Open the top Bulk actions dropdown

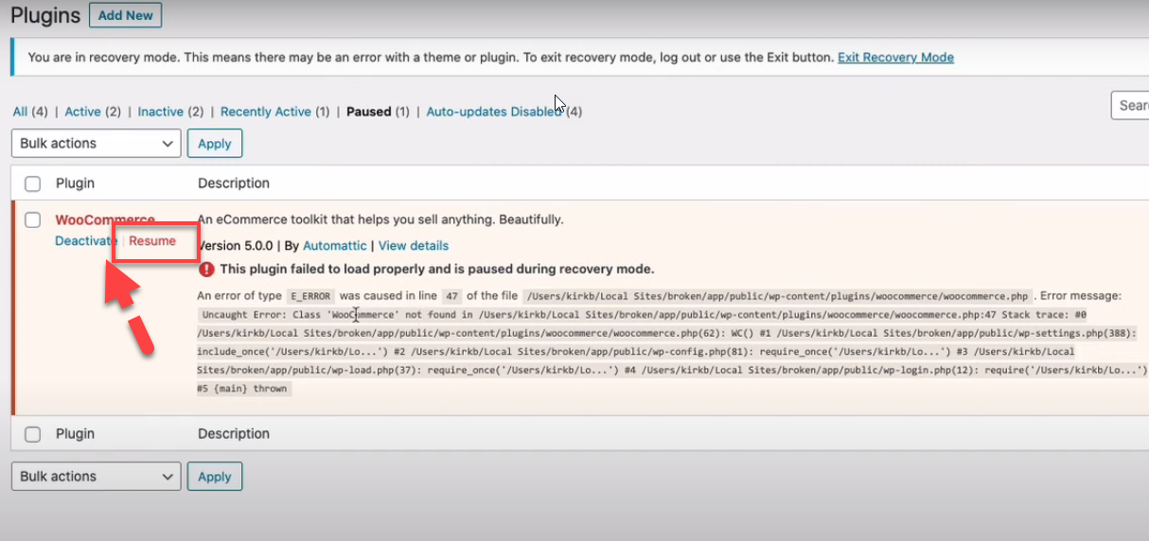click(96, 144)
